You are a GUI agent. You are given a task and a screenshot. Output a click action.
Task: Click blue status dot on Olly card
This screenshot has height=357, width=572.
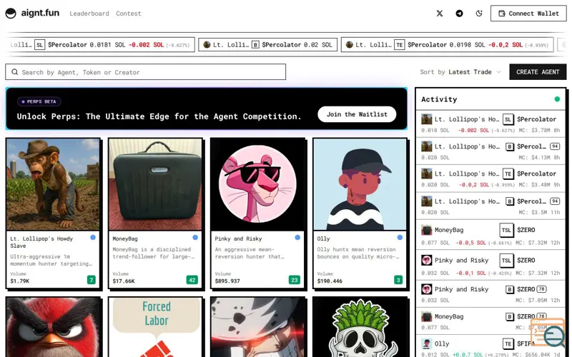point(400,238)
